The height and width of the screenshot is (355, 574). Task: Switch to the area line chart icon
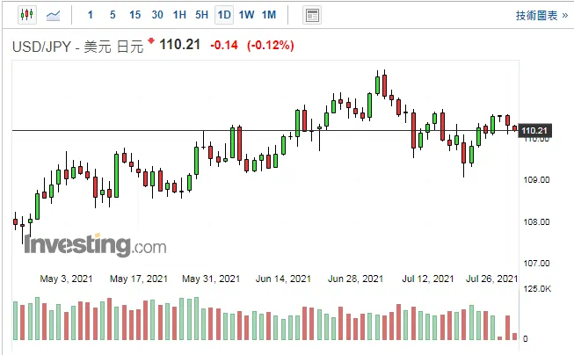53,15
